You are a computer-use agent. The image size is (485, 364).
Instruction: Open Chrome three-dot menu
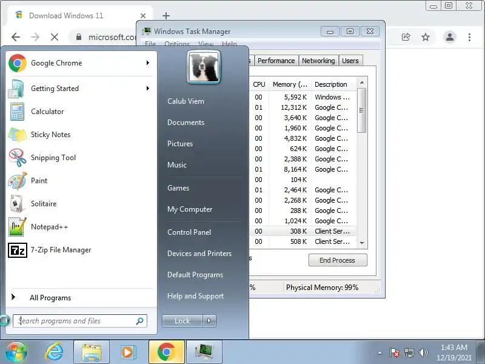[x=469, y=37]
